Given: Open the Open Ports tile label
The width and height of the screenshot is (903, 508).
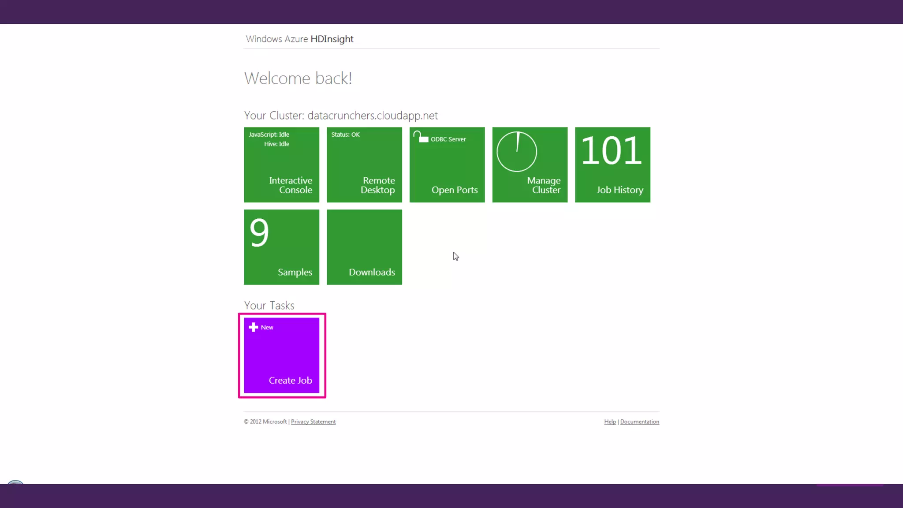Looking at the screenshot, I should pyautogui.click(x=455, y=190).
